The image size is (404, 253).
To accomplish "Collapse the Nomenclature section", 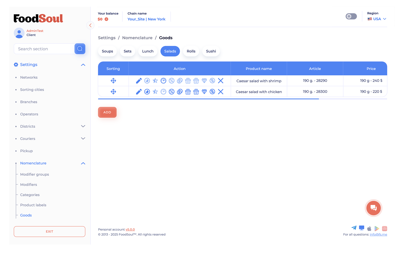I will click(x=83, y=163).
